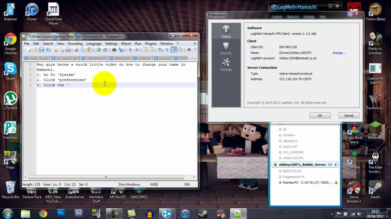Screen dimensions: 391x219
Task: Create a new file in Notepad++ toolbar
Action: [x=28, y=50]
